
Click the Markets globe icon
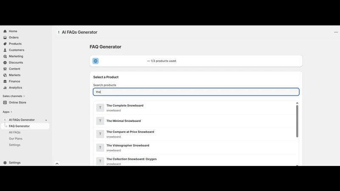(5, 75)
